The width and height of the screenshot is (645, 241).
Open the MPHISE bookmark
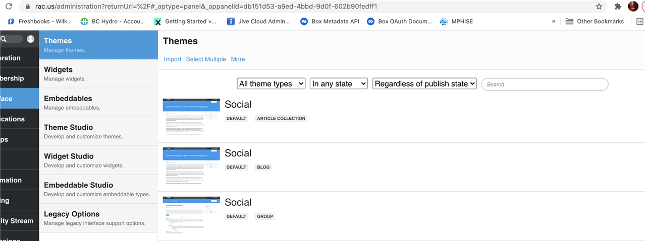(x=456, y=21)
